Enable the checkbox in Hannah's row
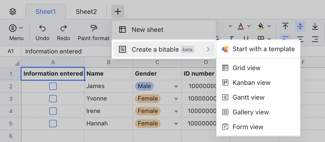 click(53, 124)
